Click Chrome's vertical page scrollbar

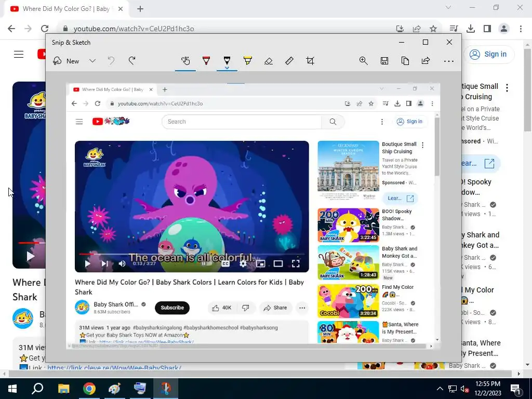(527, 90)
